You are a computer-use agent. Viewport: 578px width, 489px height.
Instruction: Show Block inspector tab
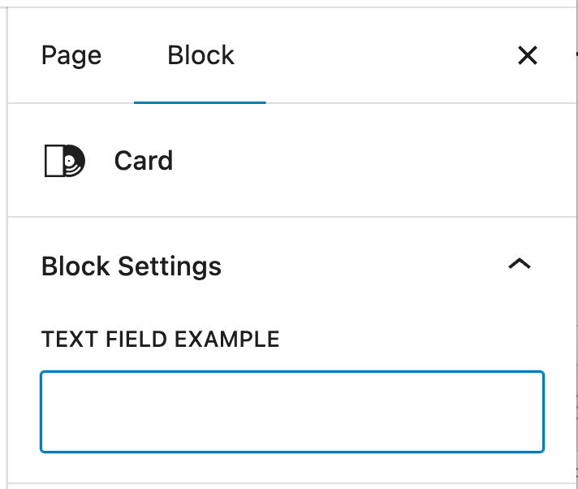pos(201,56)
